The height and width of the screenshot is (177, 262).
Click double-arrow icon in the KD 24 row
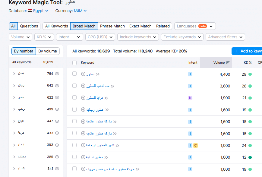click(x=117, y=146)
